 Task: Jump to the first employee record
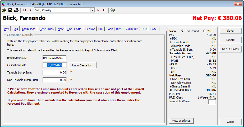[x=25, y=10]
